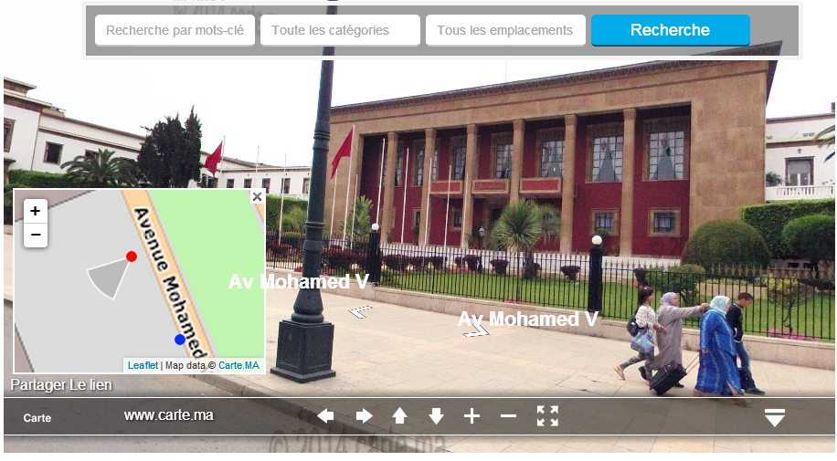Zoom in the panorama with plus icon

click(471, 416)
